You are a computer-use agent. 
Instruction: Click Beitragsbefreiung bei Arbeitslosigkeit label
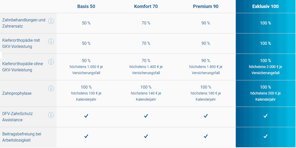pyautogui.click(x=22, y=137)
